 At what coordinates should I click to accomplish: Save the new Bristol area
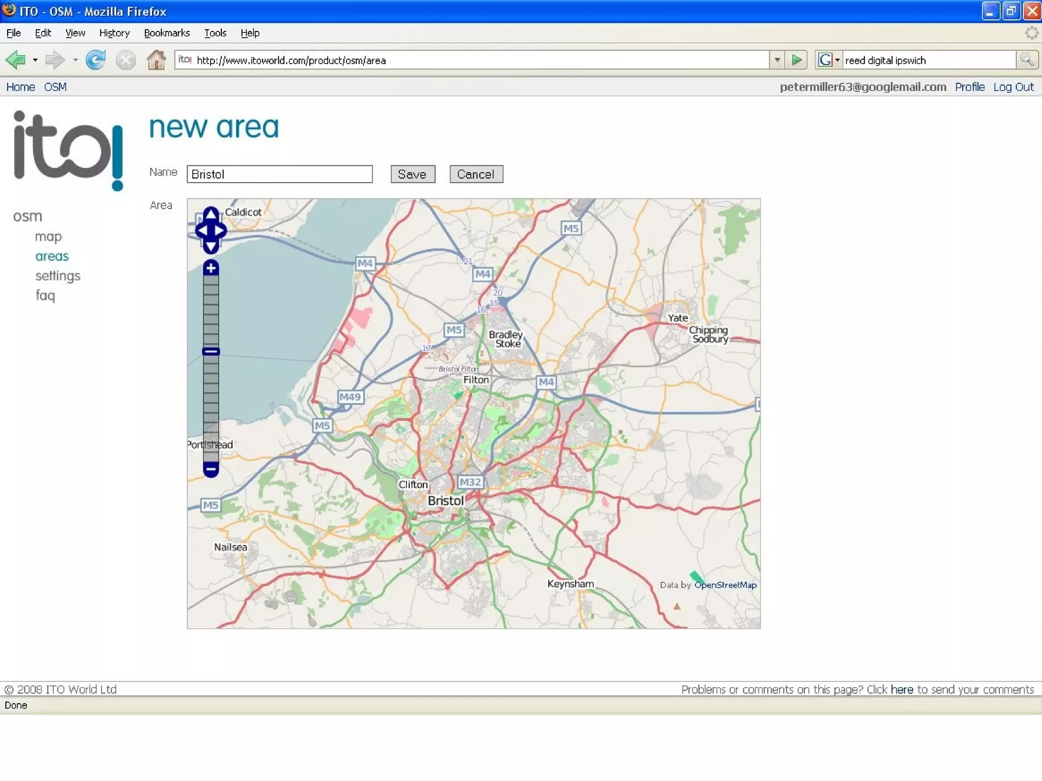click(412, 174)
